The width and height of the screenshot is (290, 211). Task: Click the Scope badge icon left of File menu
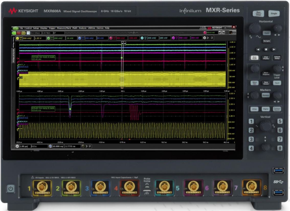15,28
